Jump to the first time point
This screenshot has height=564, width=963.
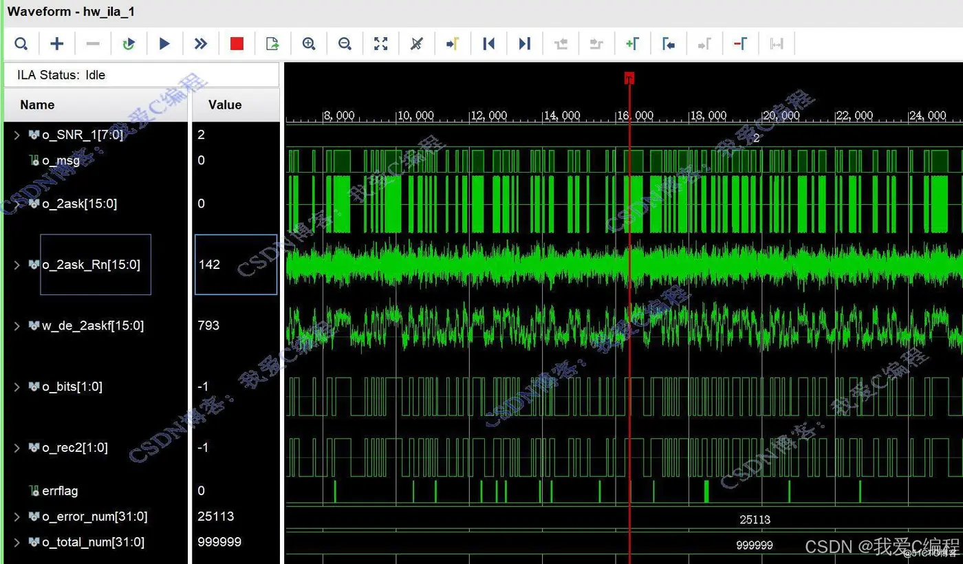[488, 44]
